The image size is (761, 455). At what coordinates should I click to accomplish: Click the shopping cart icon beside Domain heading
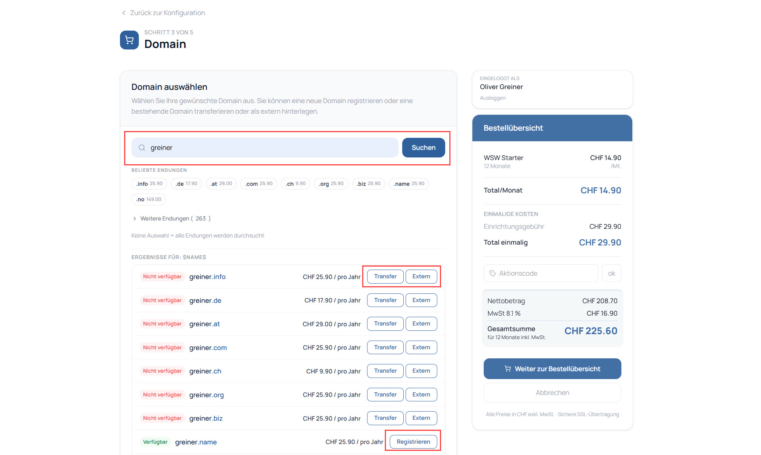pos(129,40)
